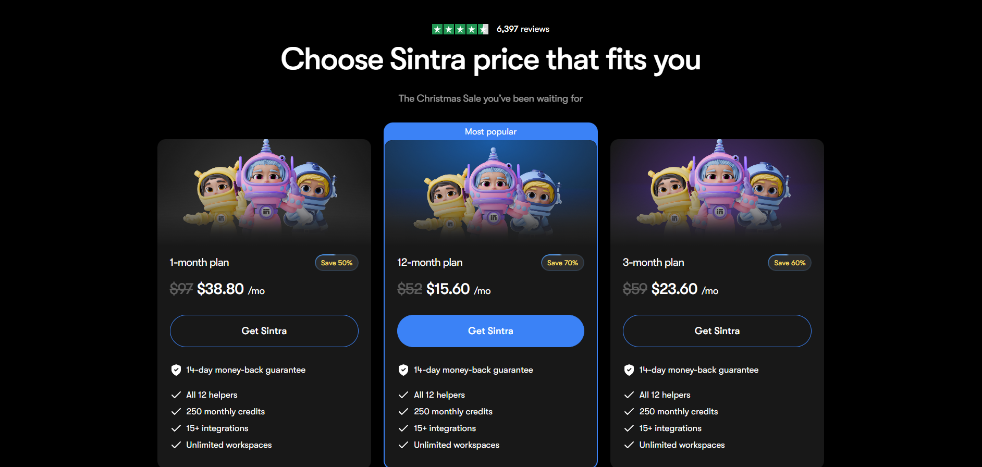Click the Save 50% badge

tap(336, 263)
